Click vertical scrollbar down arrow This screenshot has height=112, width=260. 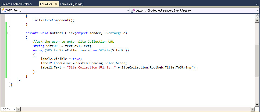click(257, 104)
